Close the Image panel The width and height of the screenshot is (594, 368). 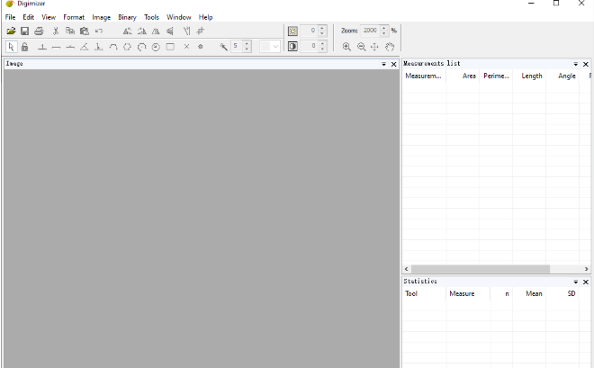point(394,64)
